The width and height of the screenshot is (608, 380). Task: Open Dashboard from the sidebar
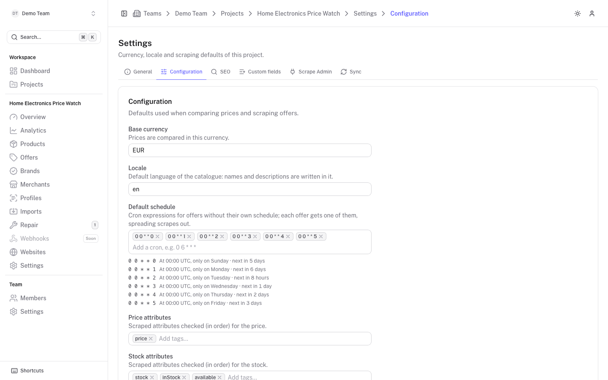(x=54, y=71)
